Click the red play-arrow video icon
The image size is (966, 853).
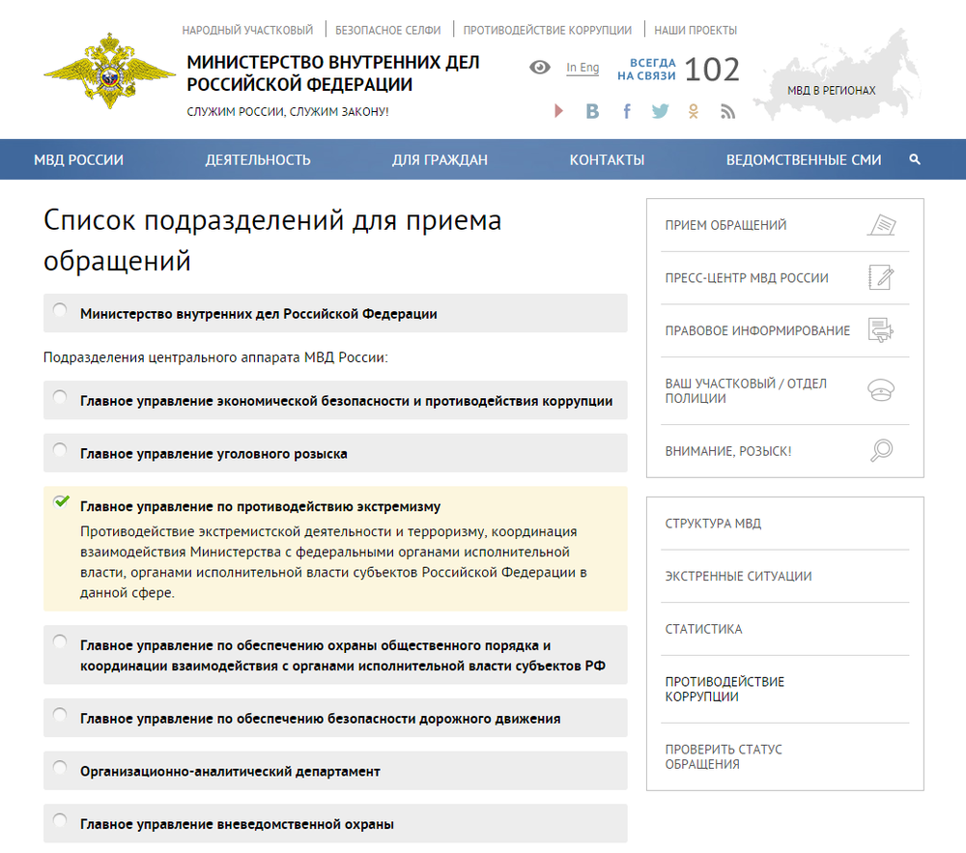click(x=558, y=112)
